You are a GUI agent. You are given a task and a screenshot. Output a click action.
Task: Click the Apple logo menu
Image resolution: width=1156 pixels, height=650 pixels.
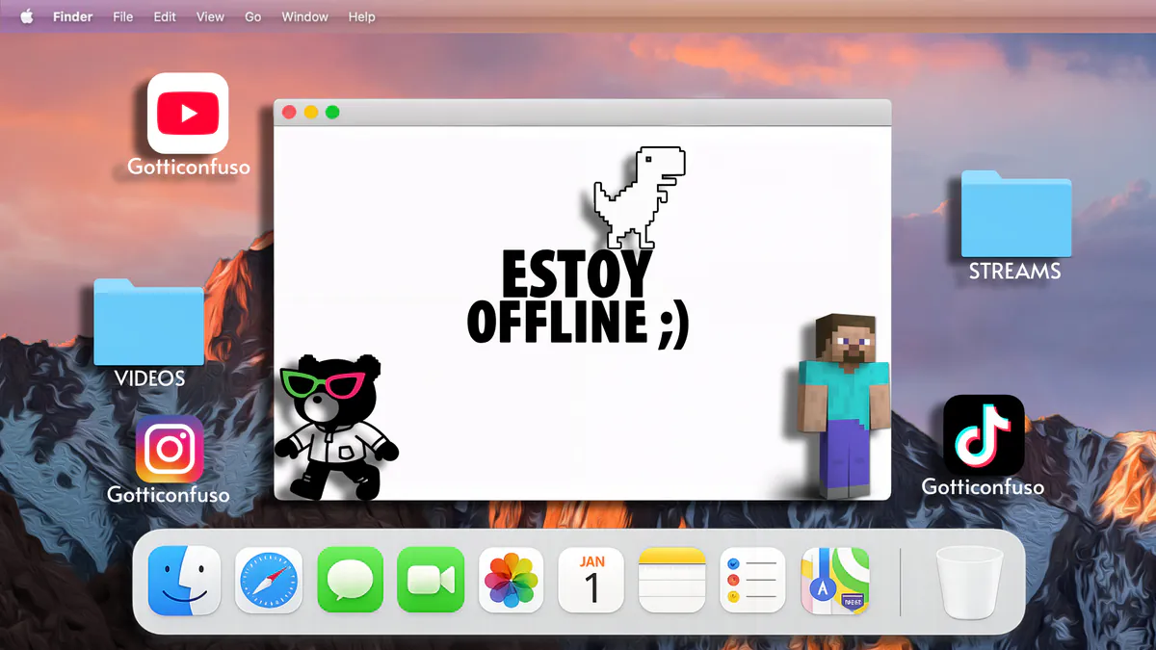pos(27,16)
